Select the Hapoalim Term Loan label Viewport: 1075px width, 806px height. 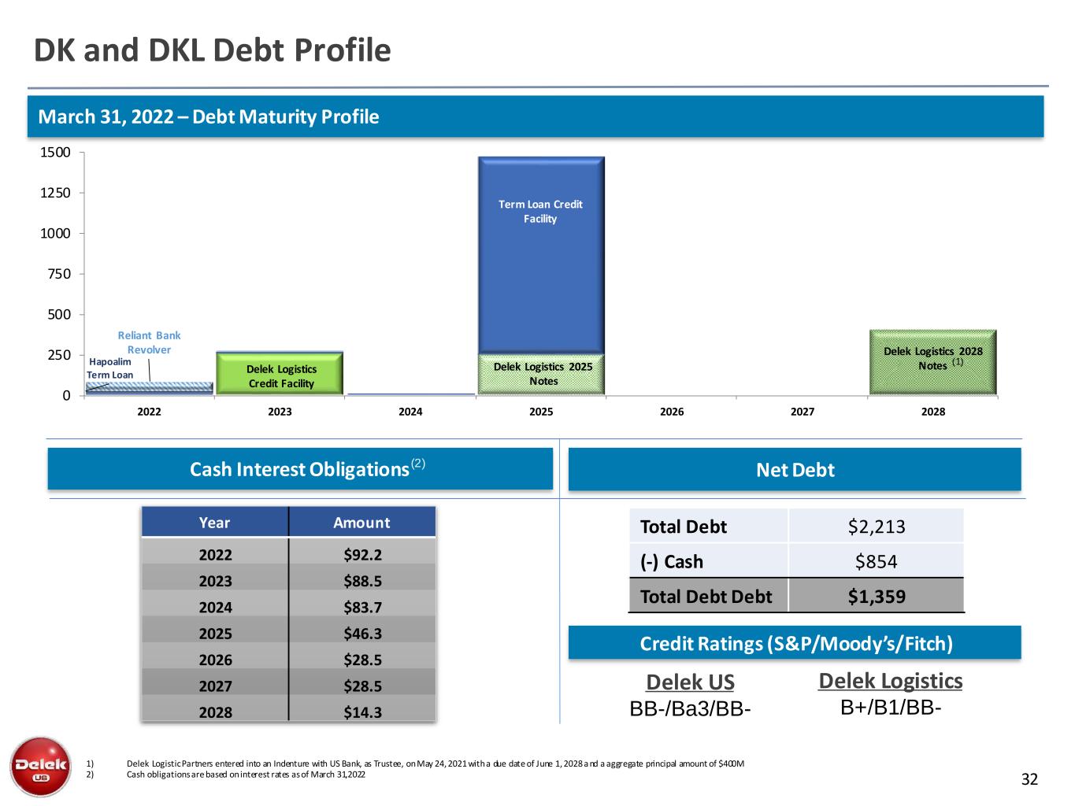coord(110,368)
